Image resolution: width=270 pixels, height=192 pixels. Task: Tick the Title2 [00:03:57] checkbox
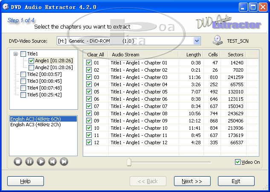[x=23, y=74]
